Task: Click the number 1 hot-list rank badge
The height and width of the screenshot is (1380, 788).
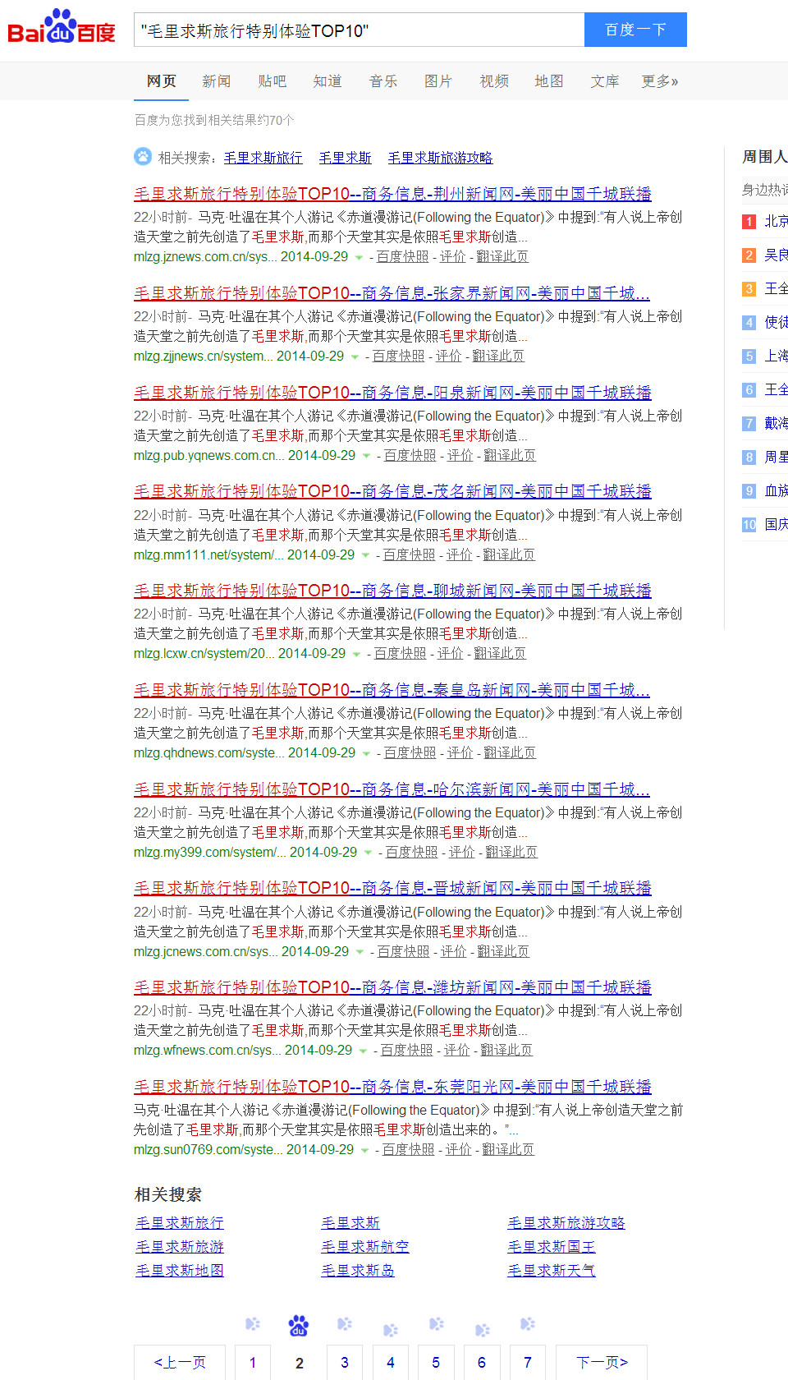Action: coord(749,222)
